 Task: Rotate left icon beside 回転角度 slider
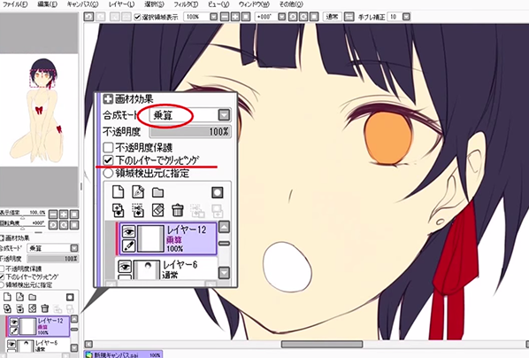53,225
